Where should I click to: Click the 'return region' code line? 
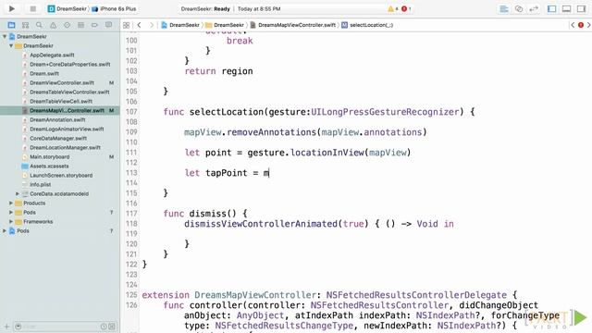click(218, 71)
